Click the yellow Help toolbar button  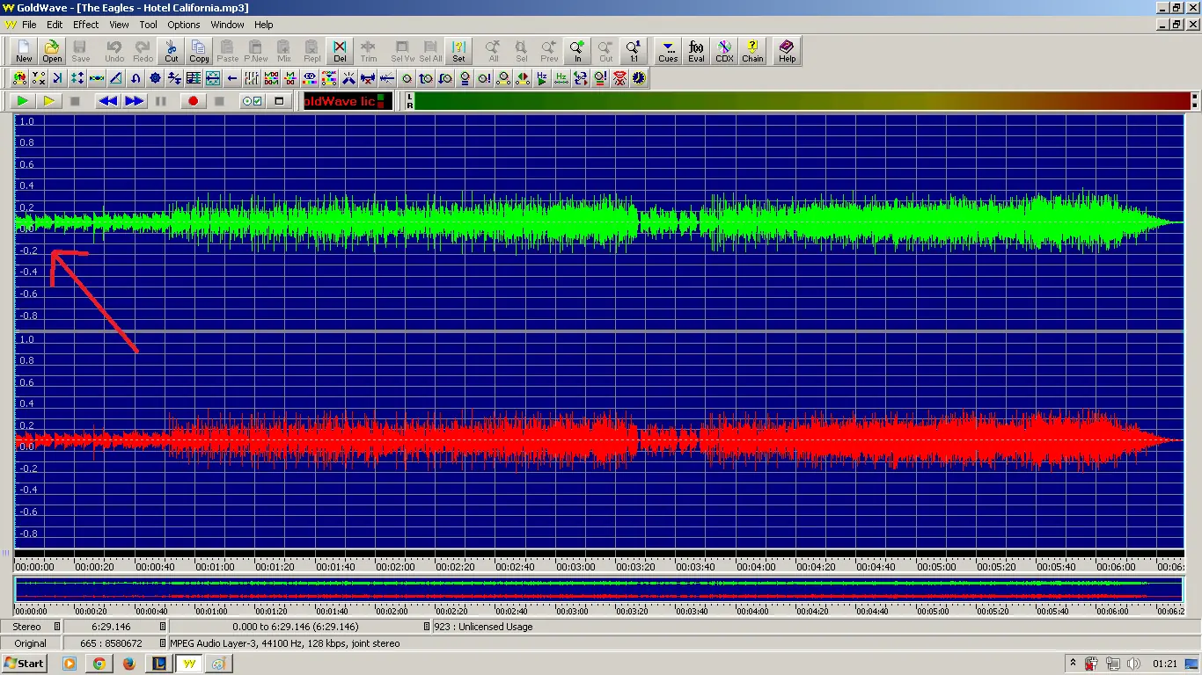786,50
